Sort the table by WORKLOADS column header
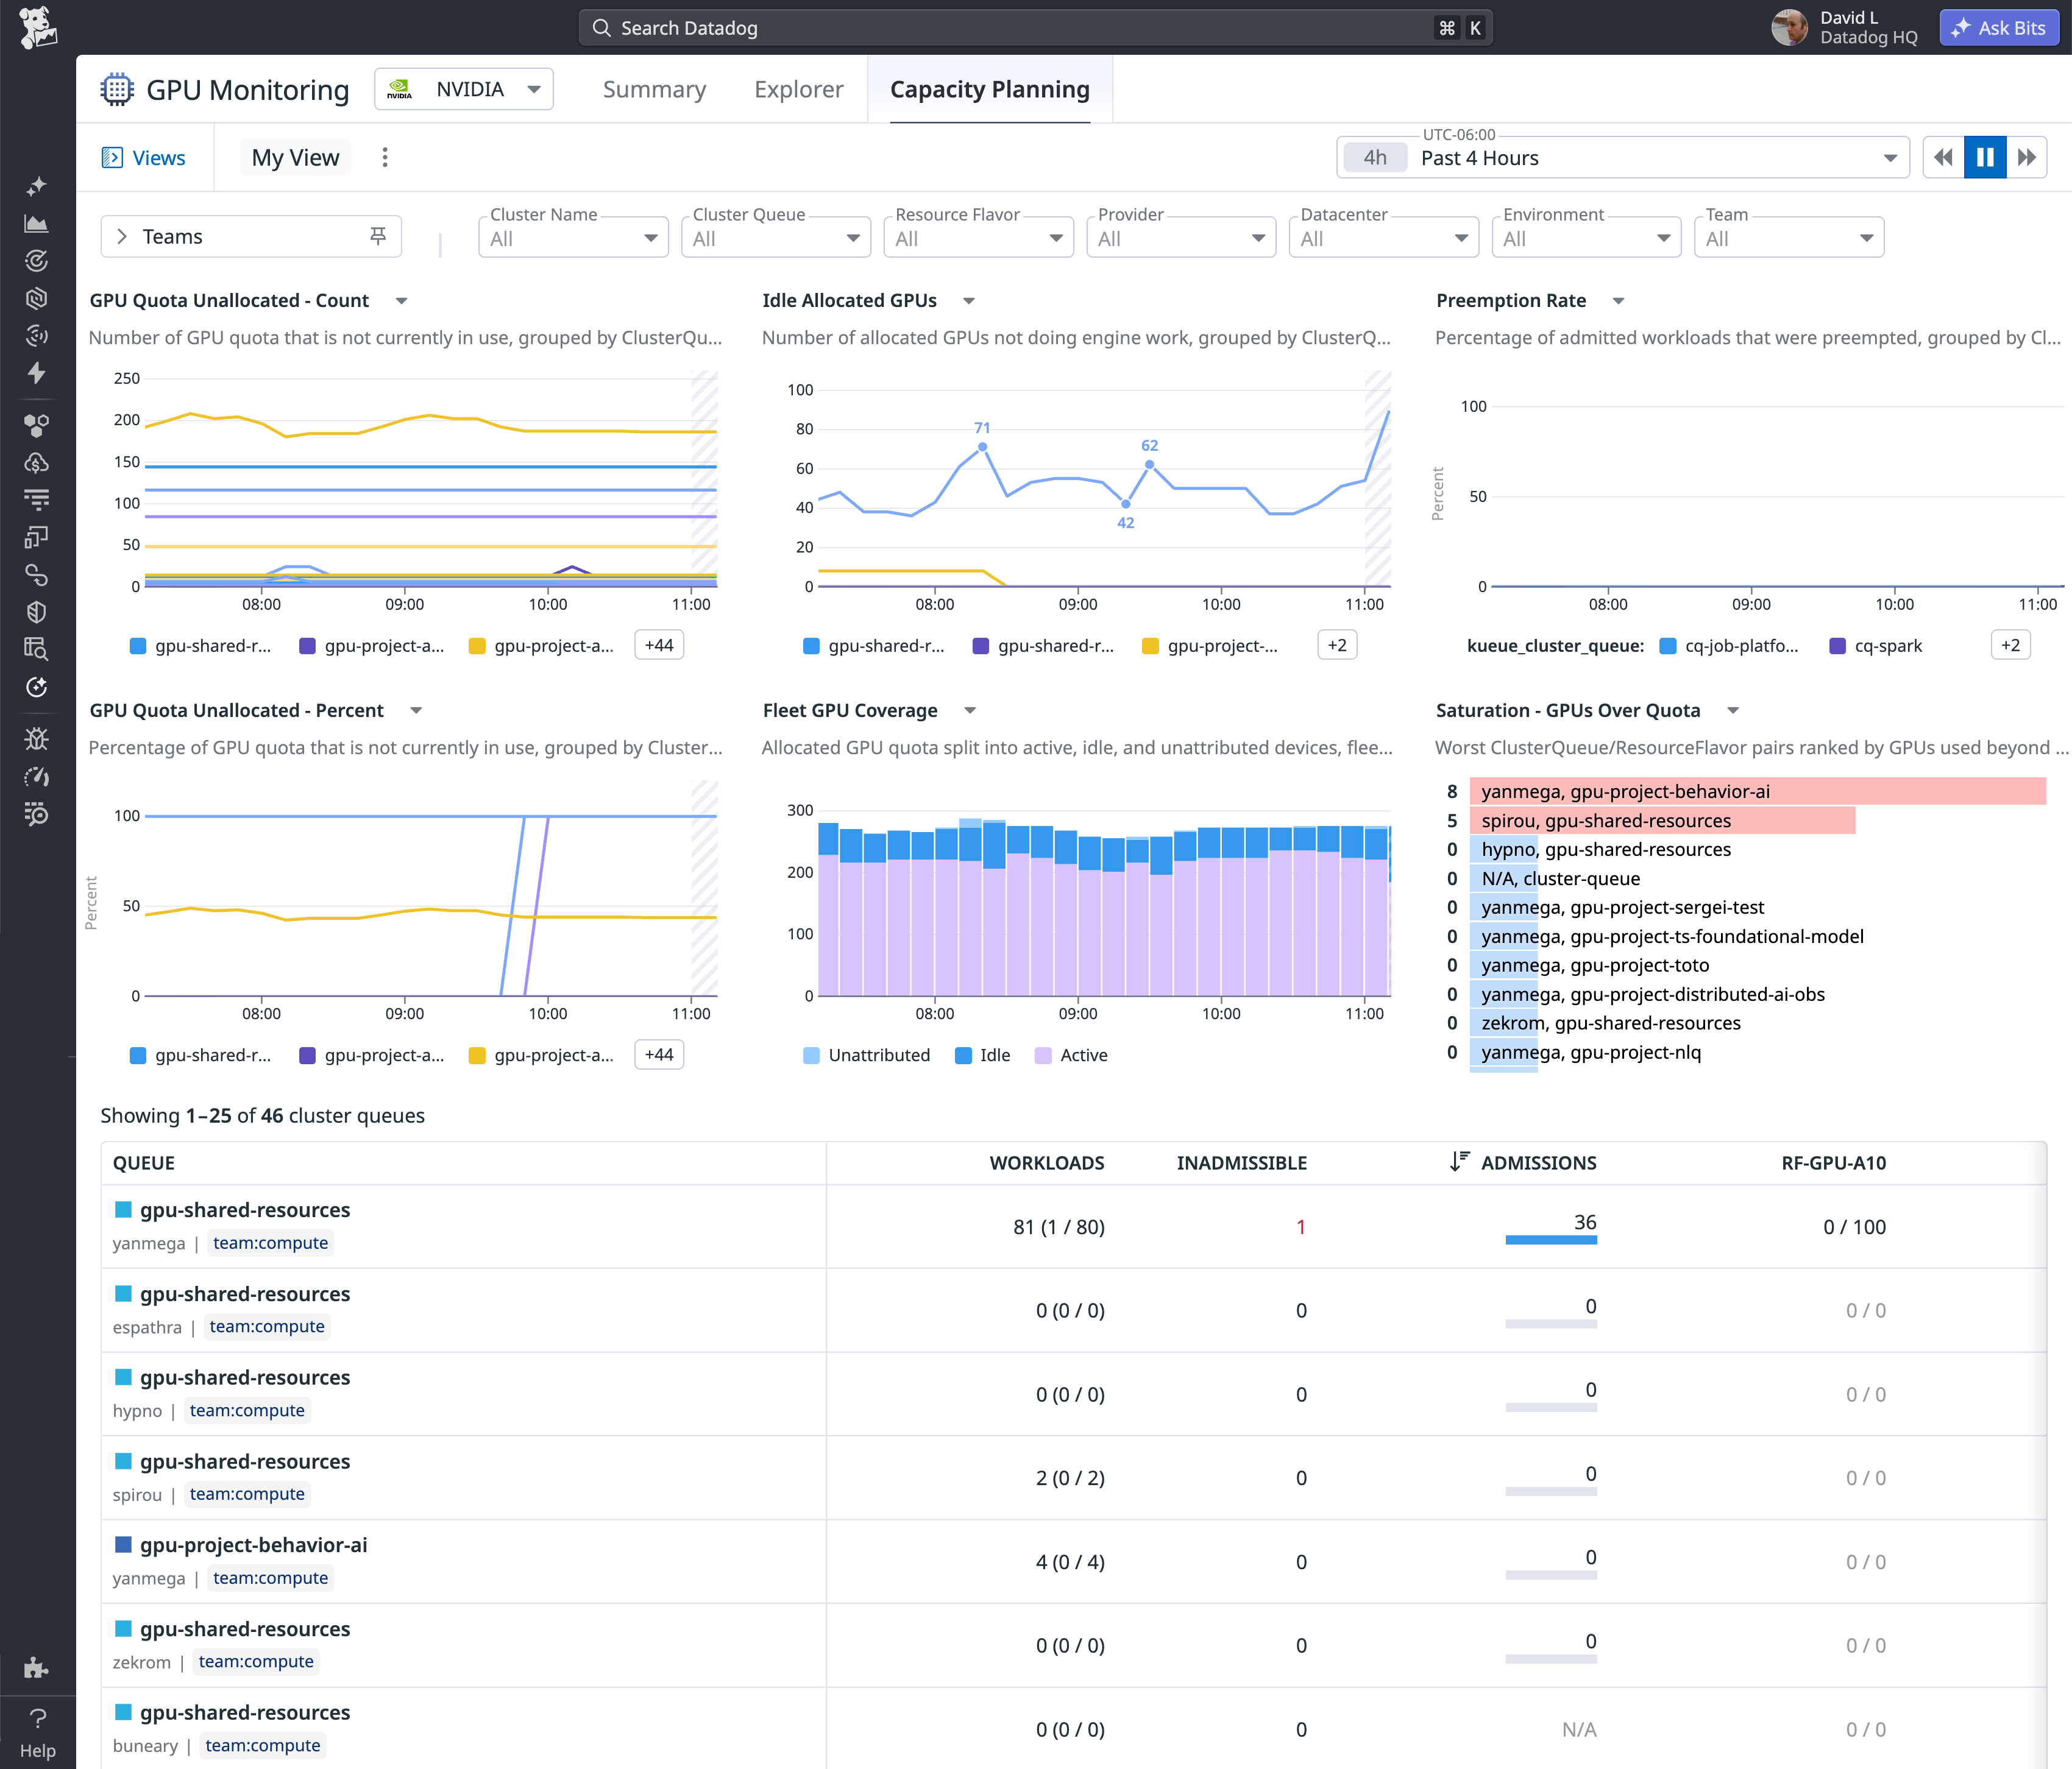 point(1047,1162)
